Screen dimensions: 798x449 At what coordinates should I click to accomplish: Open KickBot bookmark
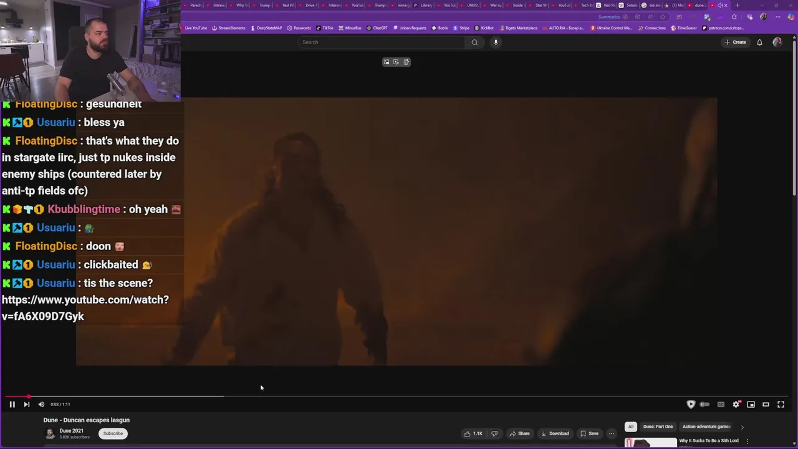[x=484, y=28]
